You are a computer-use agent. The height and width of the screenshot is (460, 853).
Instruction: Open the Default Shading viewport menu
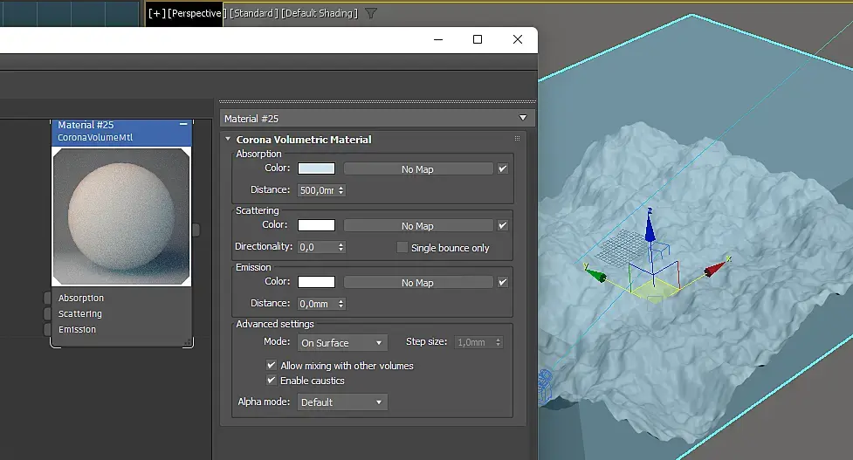[320, 13]
